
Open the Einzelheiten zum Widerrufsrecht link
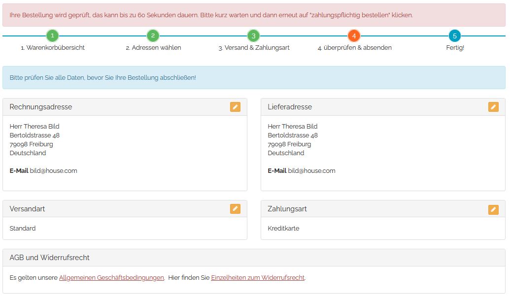click(258, 278)
